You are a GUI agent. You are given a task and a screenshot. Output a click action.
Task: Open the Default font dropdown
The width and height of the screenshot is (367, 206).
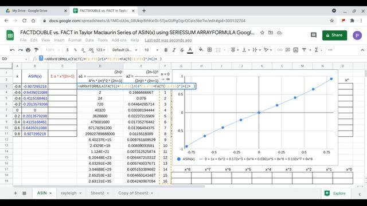pyautogui.click(x=124, y=50)
